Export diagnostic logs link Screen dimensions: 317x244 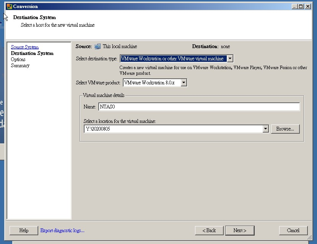click(x=62, y=231)
